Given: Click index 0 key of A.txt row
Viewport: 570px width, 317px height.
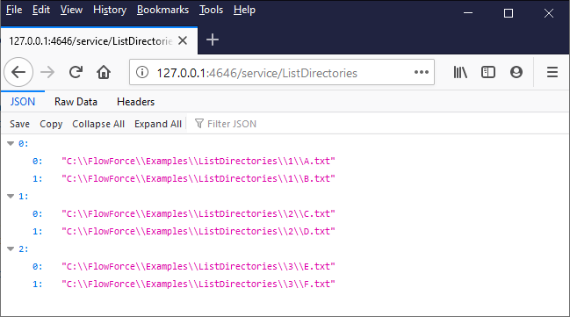Looking at the screenshot, I should tap(38, 161).
